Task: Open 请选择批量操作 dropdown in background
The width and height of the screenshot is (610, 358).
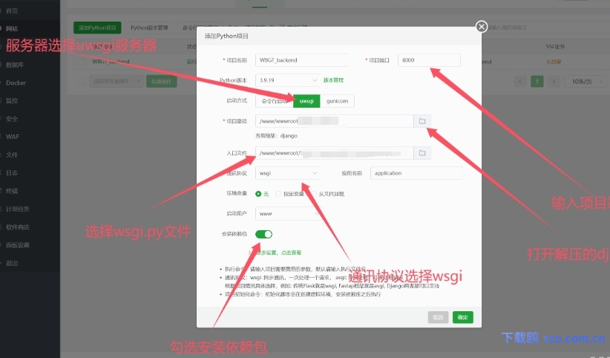Action: click(x=117, y=81)
